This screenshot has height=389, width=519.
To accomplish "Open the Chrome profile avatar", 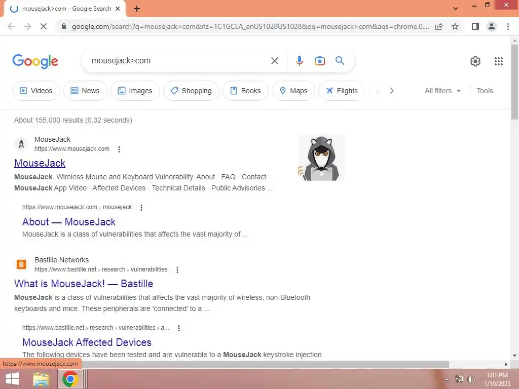I will click(x=492, y=26).
